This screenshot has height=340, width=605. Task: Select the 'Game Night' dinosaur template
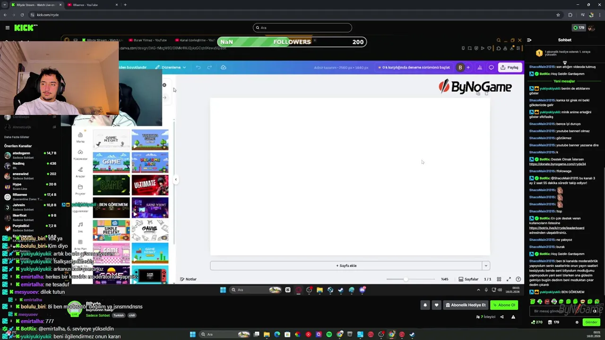(x=111, y=140)
